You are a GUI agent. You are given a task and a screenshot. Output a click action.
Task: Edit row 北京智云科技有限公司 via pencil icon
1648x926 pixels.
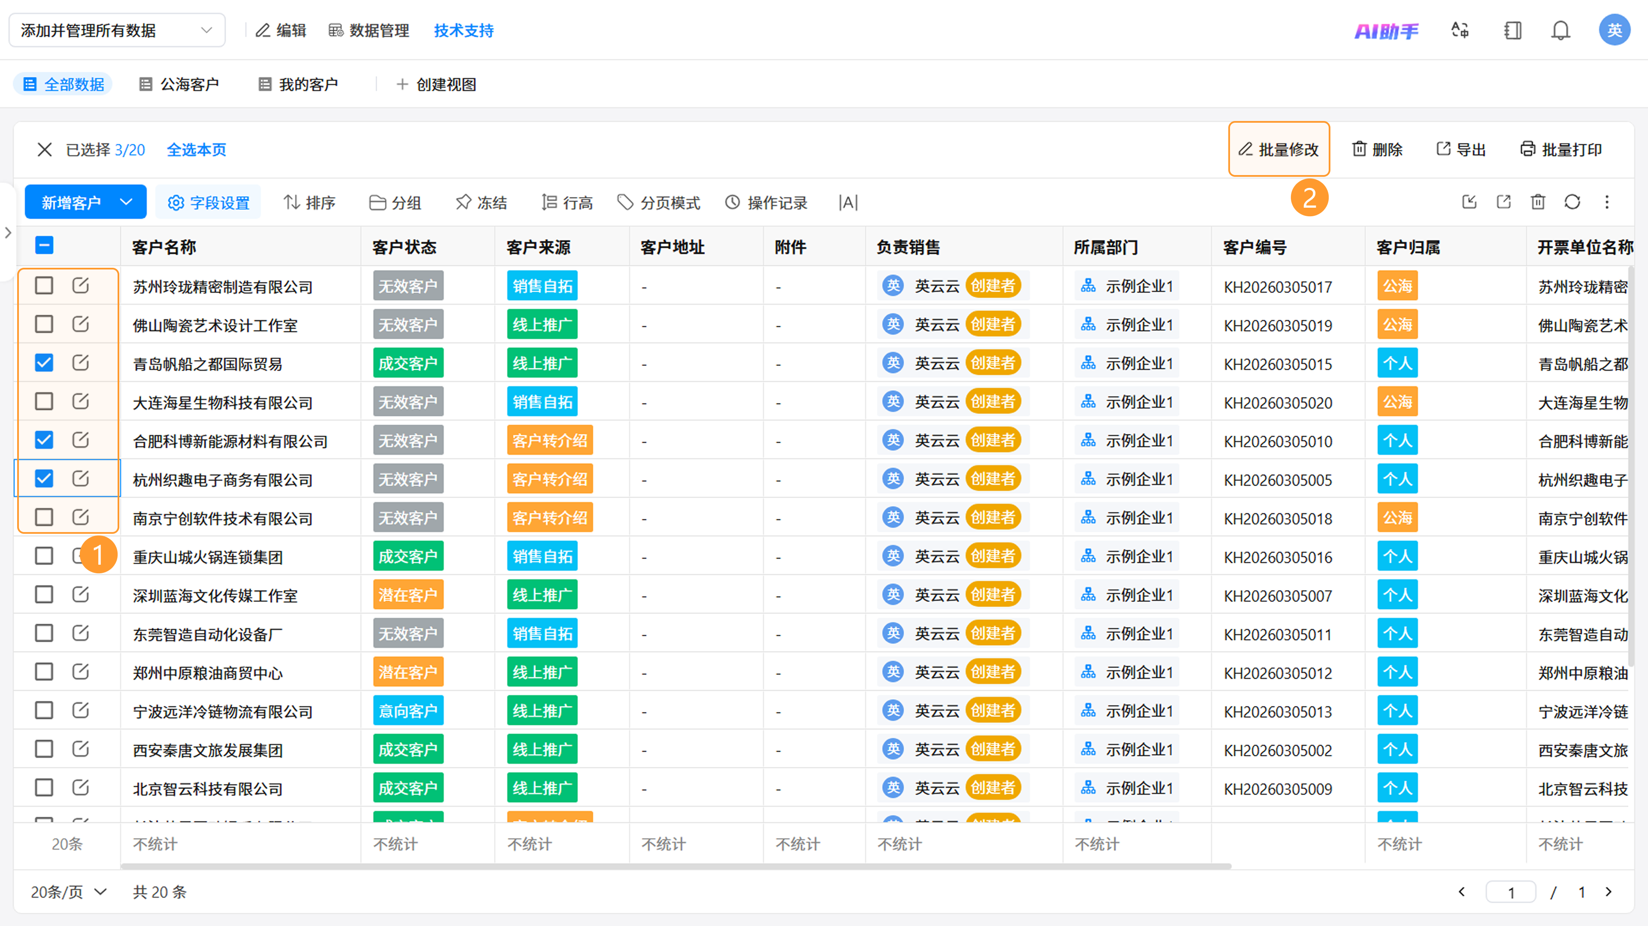(x=81, y=787)
